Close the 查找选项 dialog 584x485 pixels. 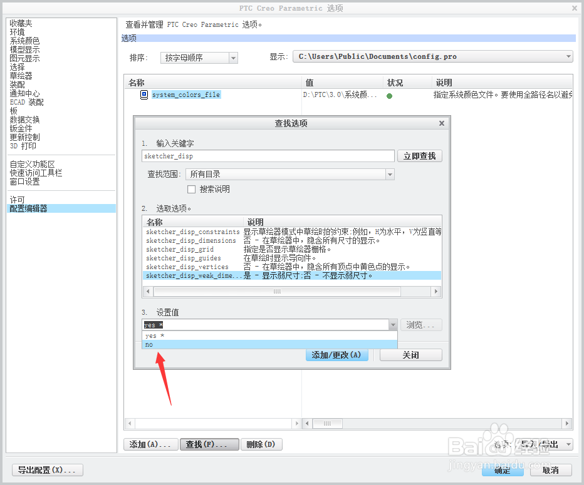(x=442, y=123)
